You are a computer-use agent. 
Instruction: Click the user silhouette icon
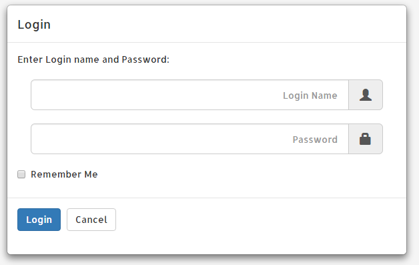[x=366, y=95]
